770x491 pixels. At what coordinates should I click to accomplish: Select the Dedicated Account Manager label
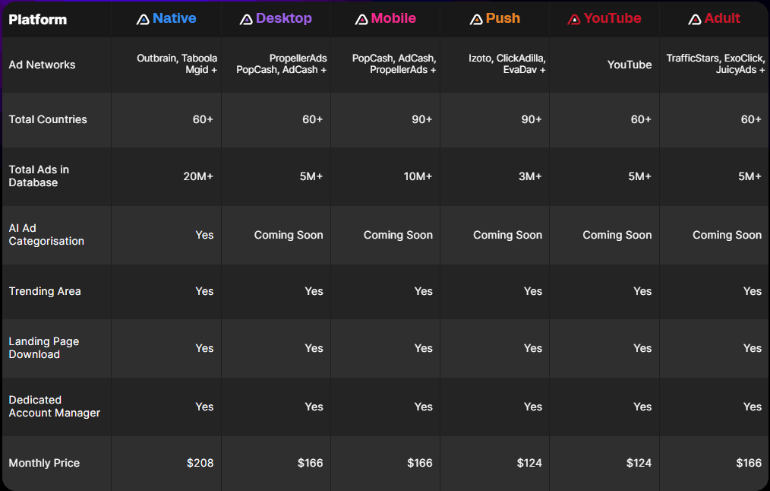(54, 406)
